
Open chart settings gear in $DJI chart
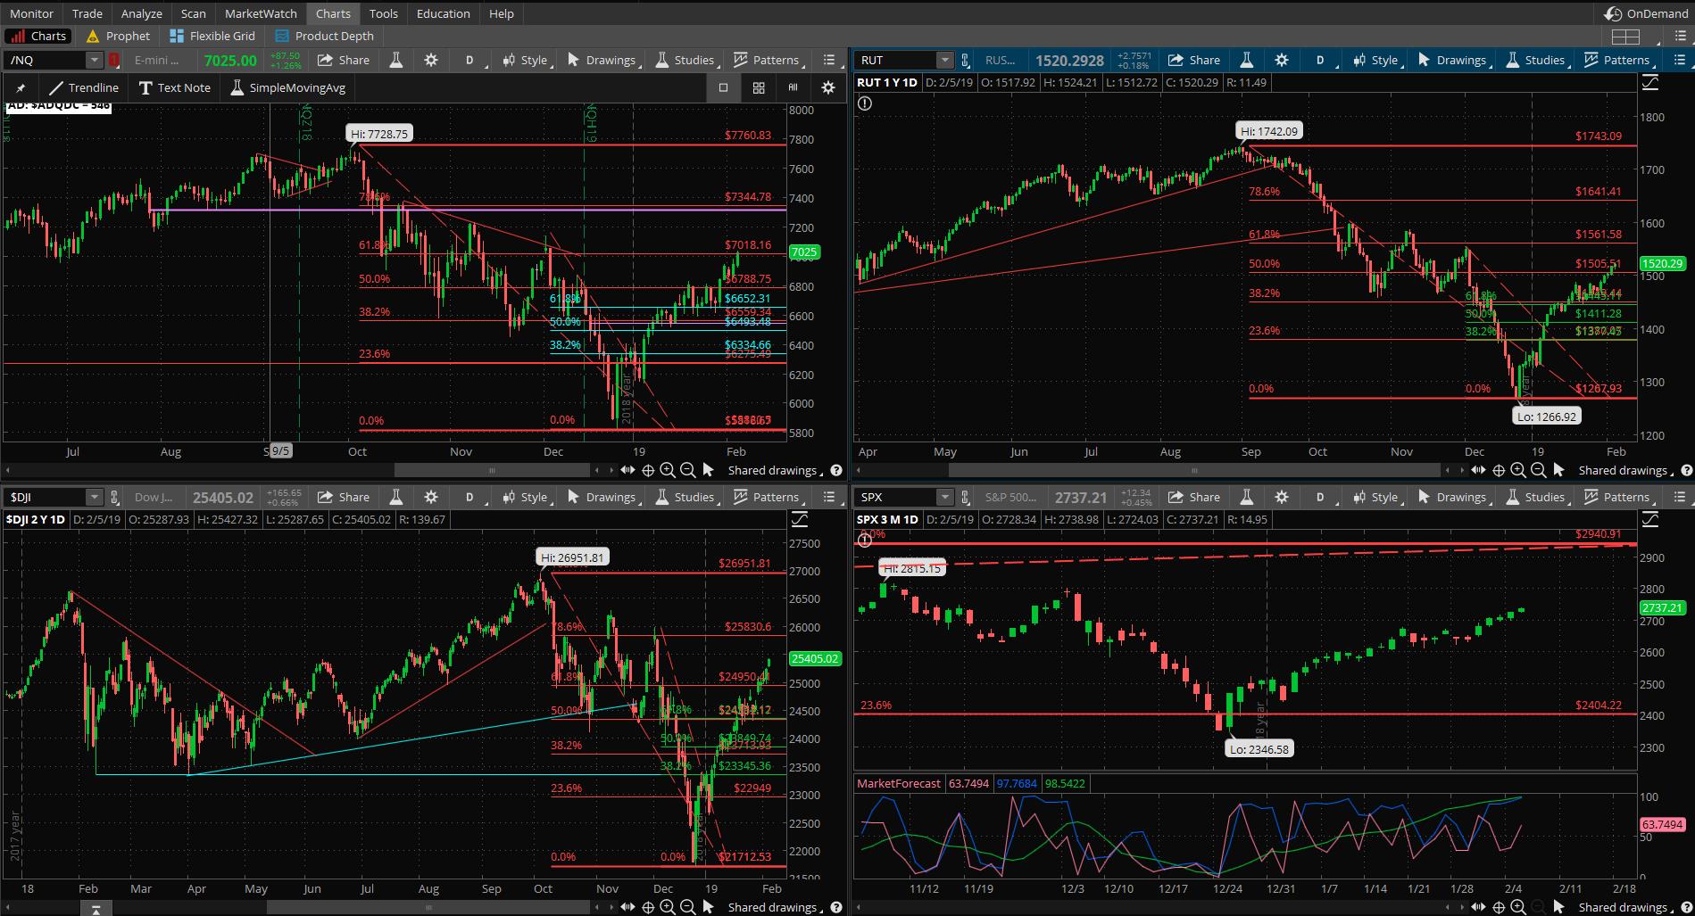[x=431, y=497]
